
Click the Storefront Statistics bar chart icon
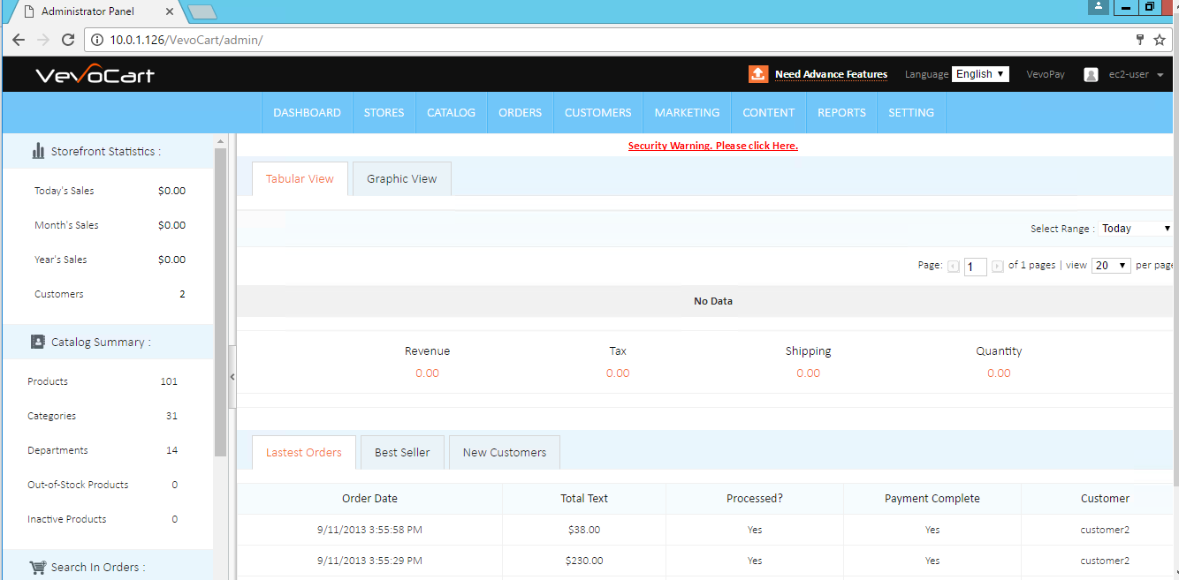(38, 151)
